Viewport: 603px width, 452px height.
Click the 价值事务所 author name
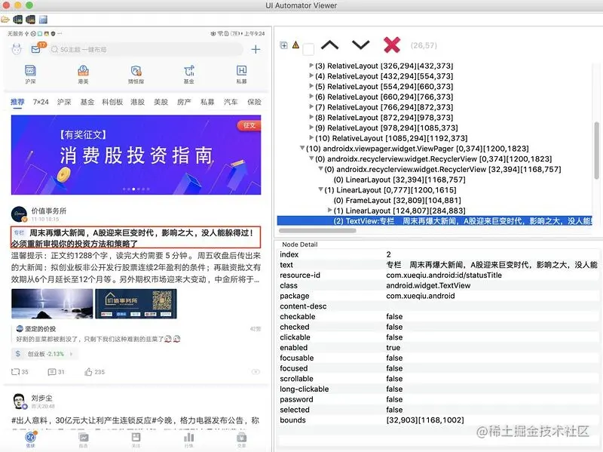49,211
